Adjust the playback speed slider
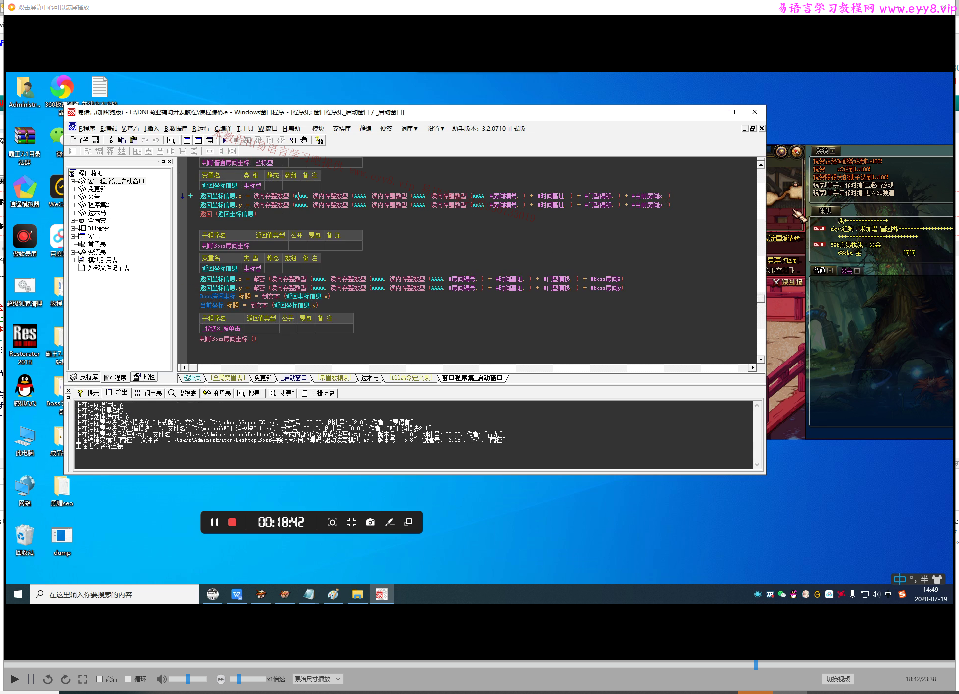 pyautogui.click(x=248, y=679)
